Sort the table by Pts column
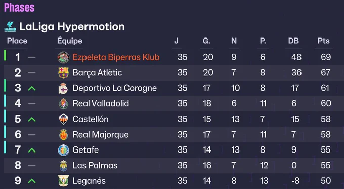The height and width of the screenshot is (189, 344). (324, 41)
